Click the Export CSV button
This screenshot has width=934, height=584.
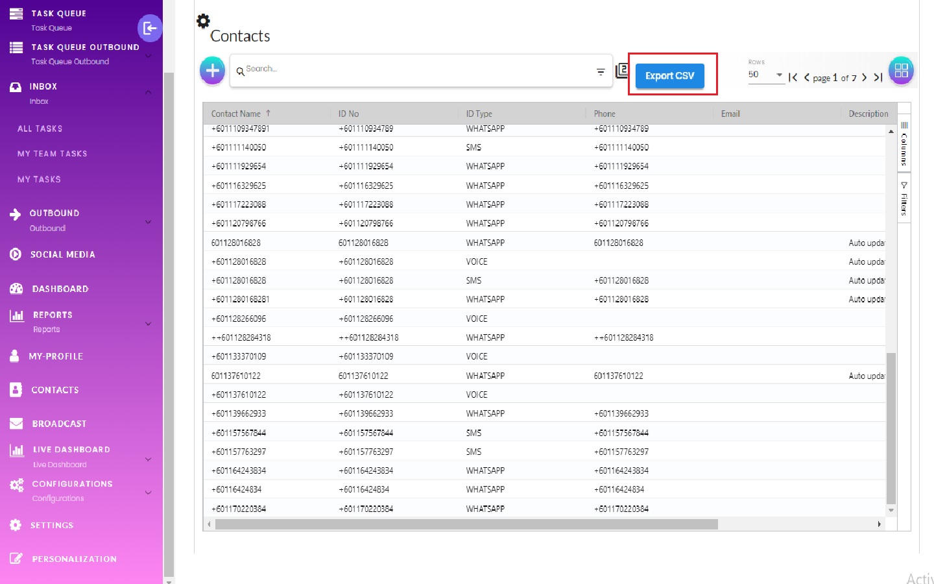click(669, 76)
